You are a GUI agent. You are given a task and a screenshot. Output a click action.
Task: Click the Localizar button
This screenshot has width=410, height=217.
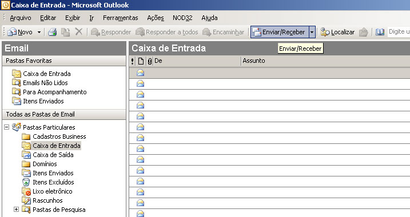click(337, 32)
